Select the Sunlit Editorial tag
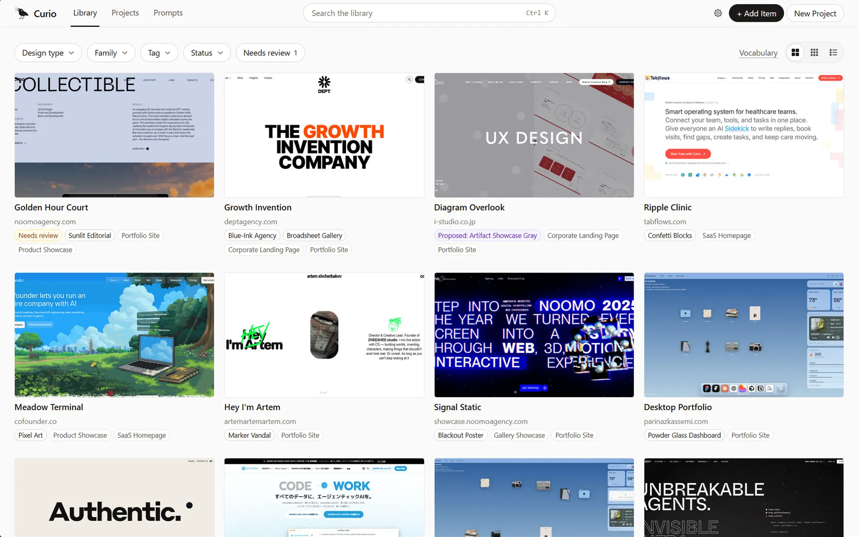The height and width of the screenshot is (537, 860). point(90,235)
